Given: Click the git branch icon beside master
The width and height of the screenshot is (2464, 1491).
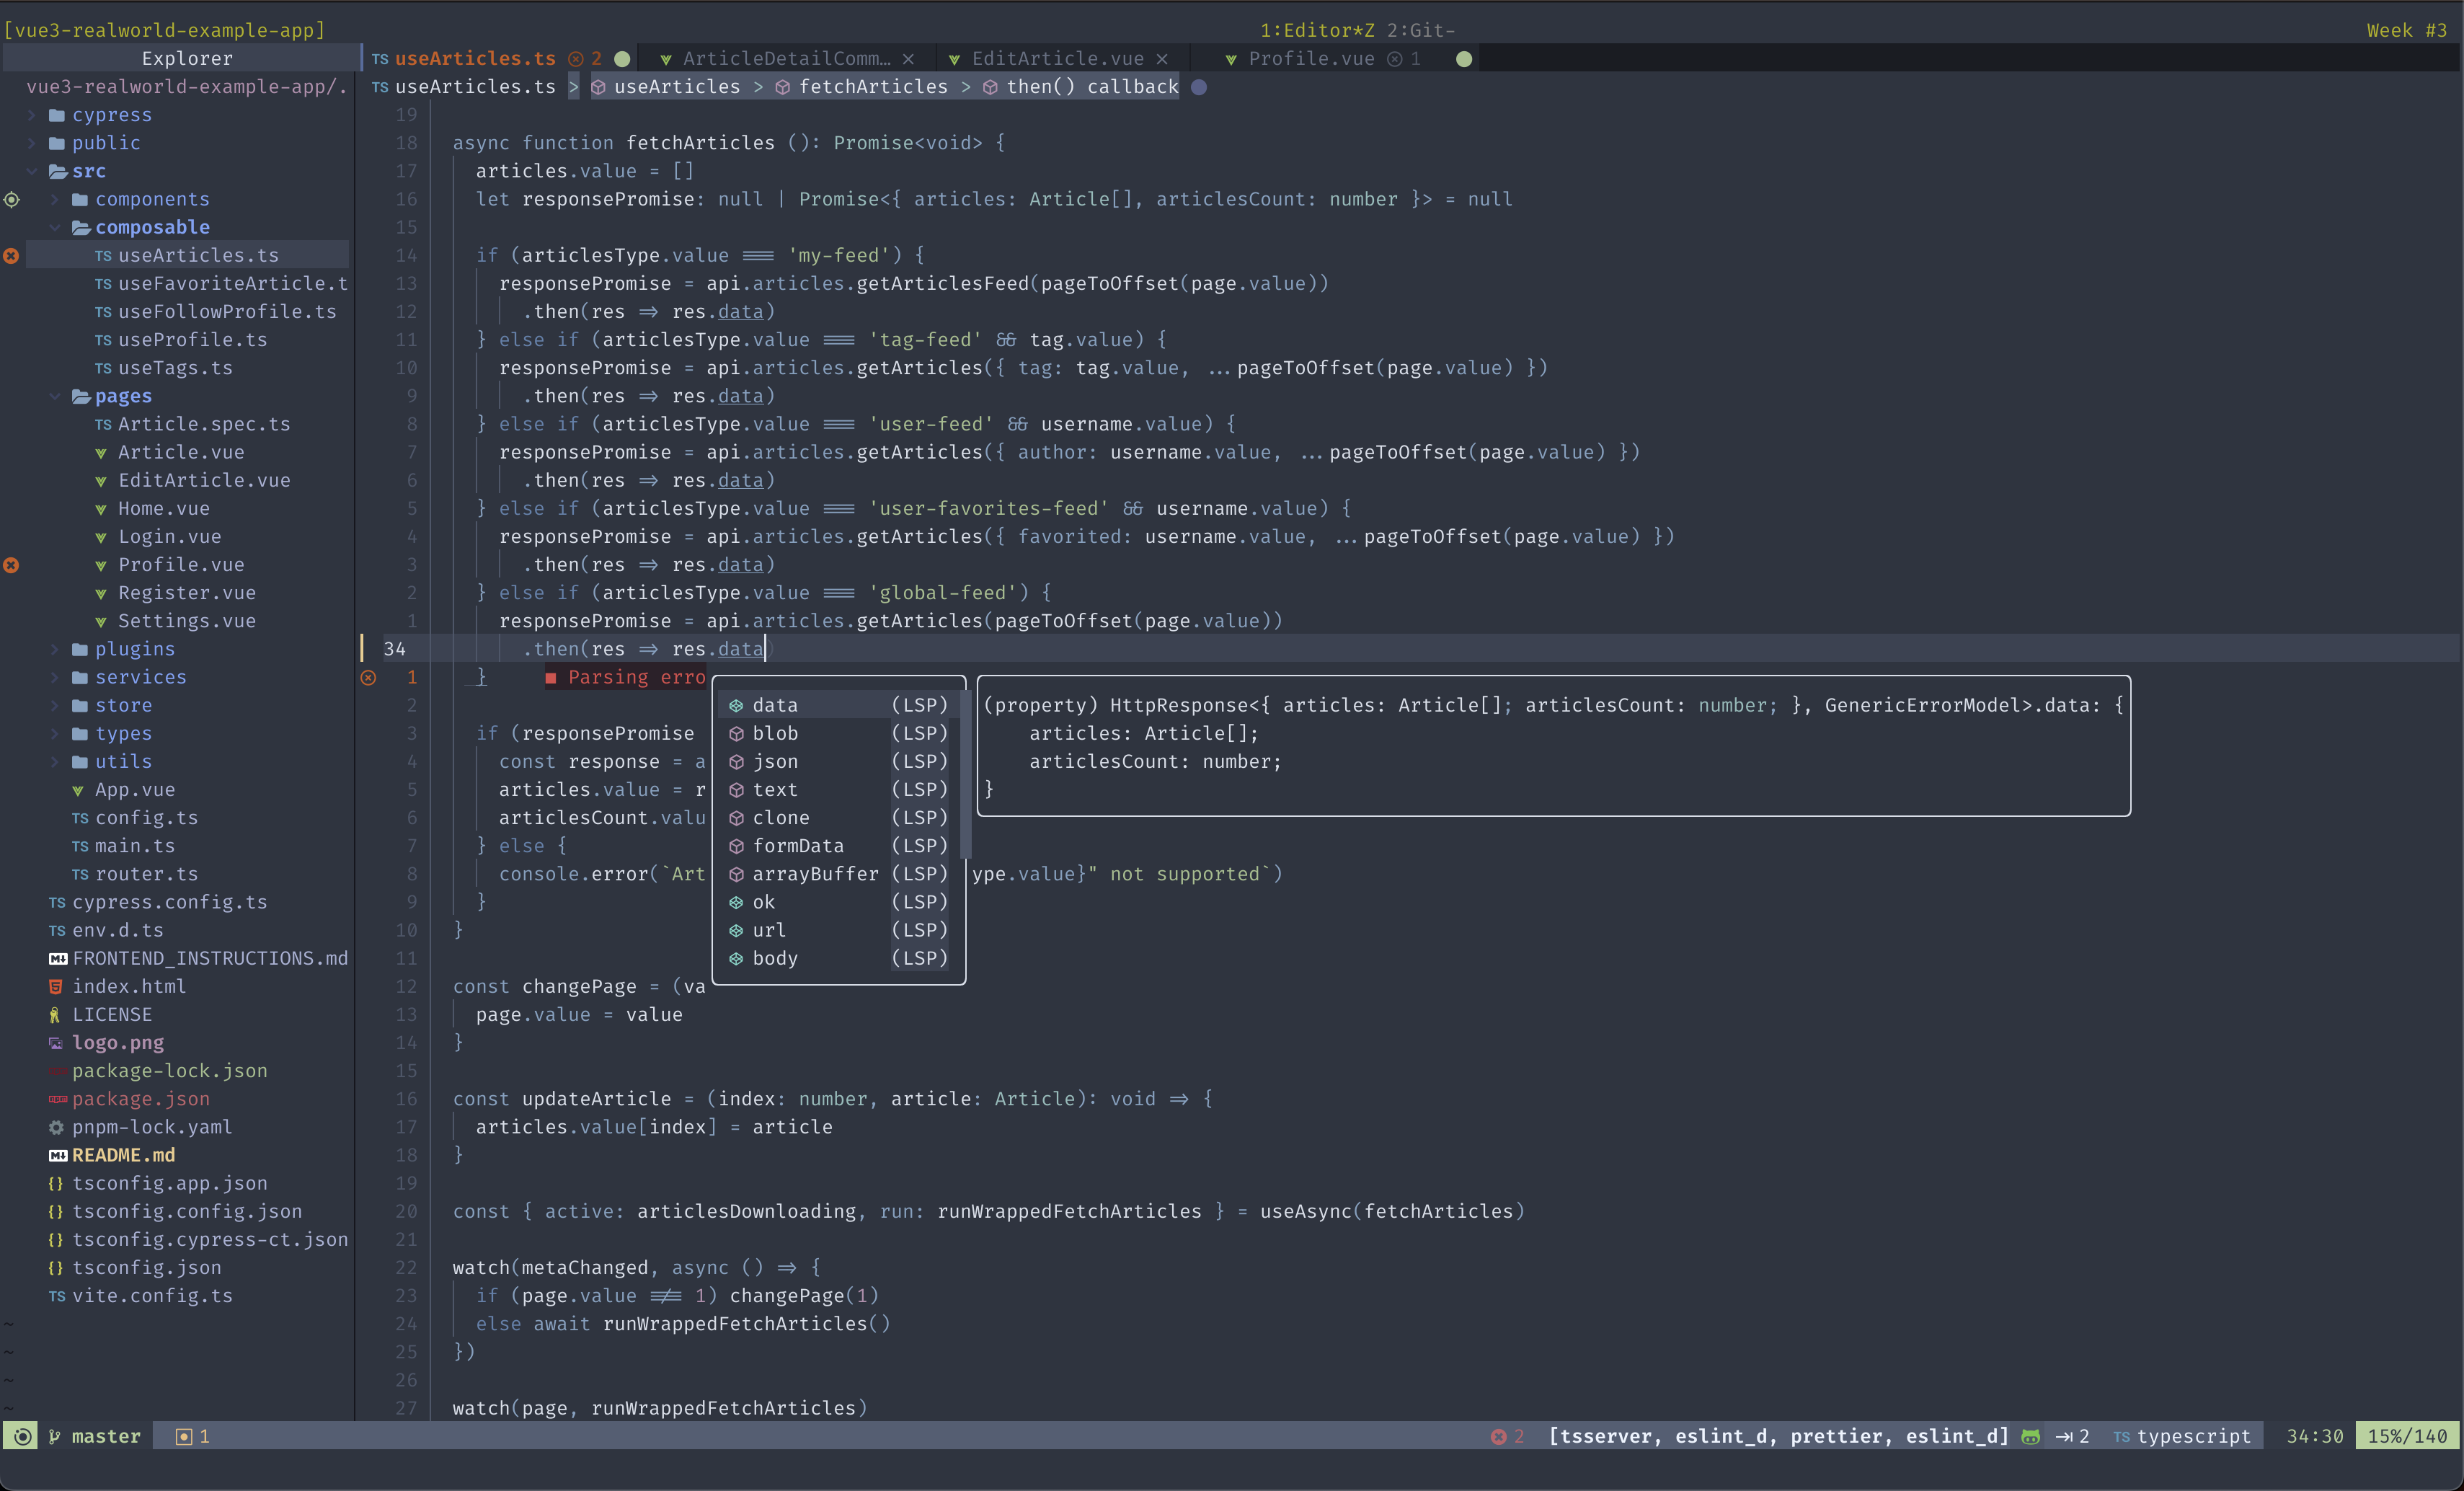Looking at the screenshot, I should tap(55, 1436).
